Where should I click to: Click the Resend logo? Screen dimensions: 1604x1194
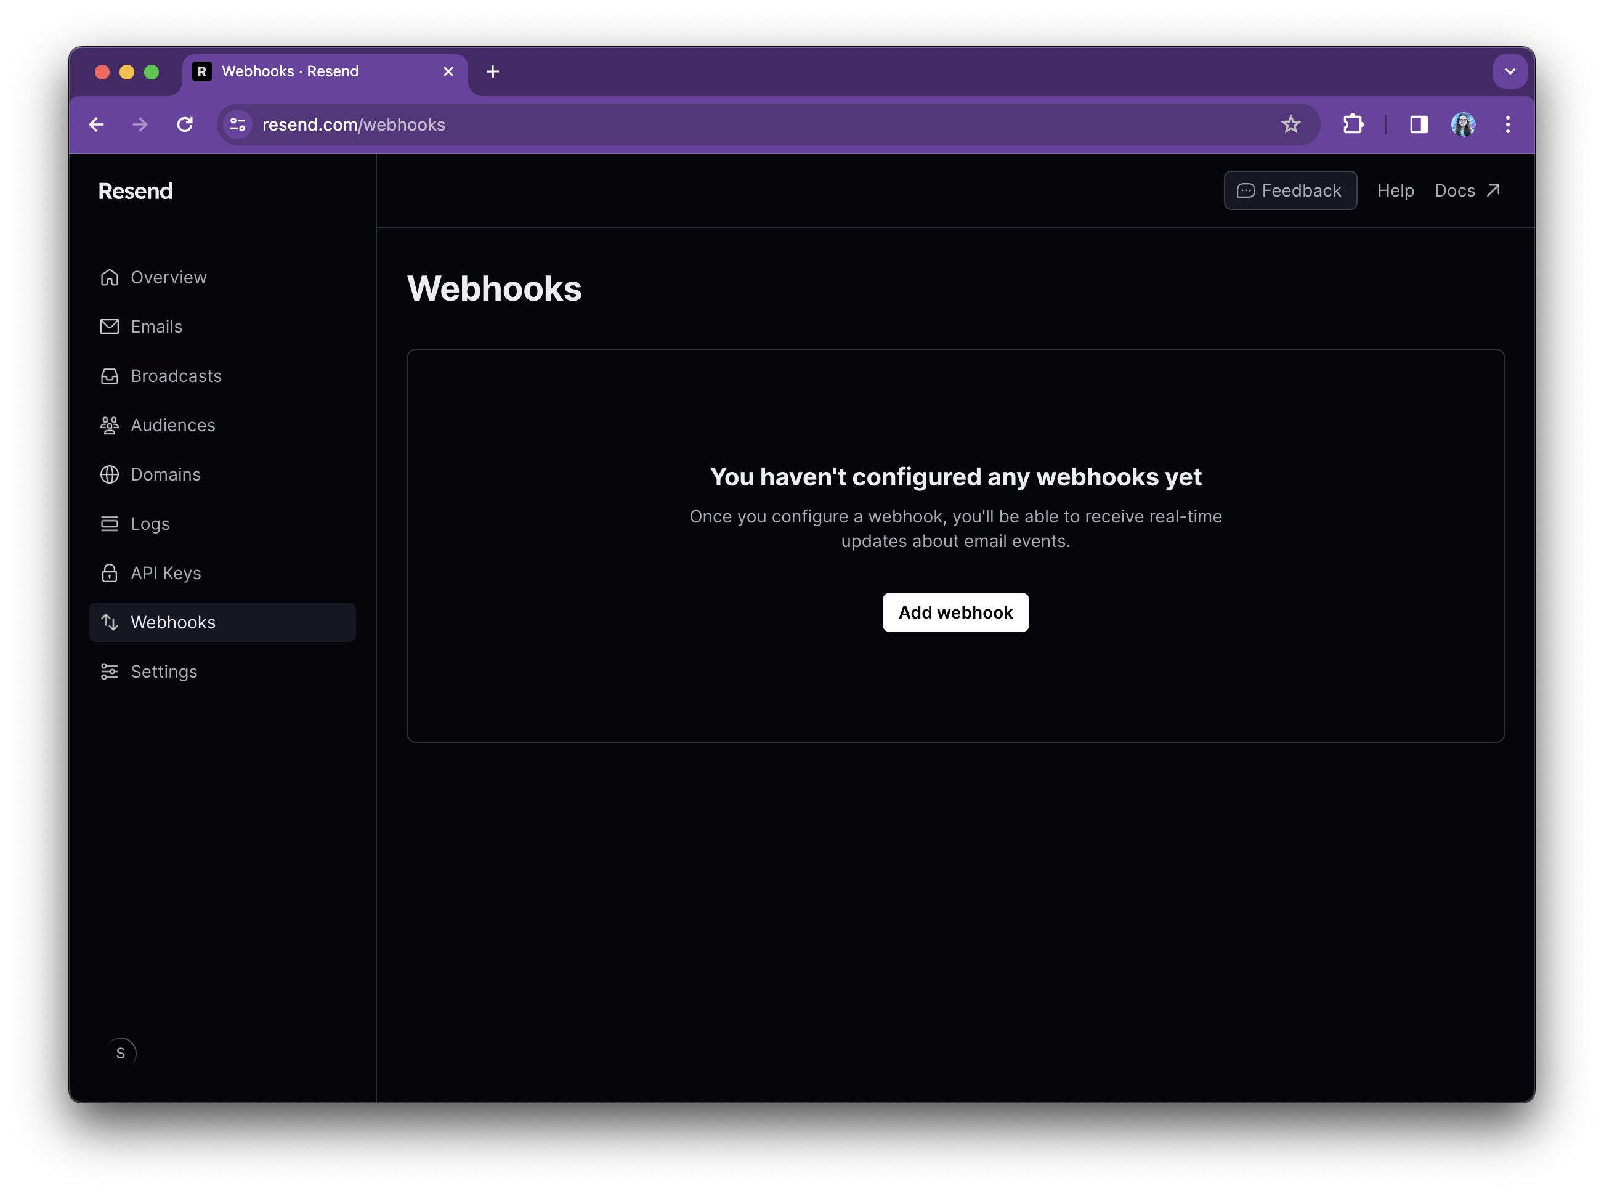point(136,191)
